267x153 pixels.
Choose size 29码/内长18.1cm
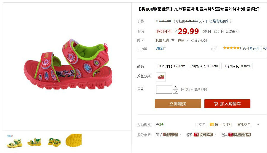coord(204,66)
